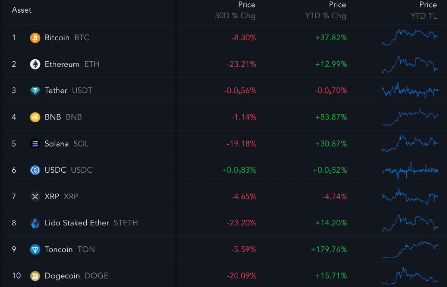Click the Bitcoin coin logo
The width and height of the screenshot is (447, 287).
pyautogui.click(x=35, y=37)
